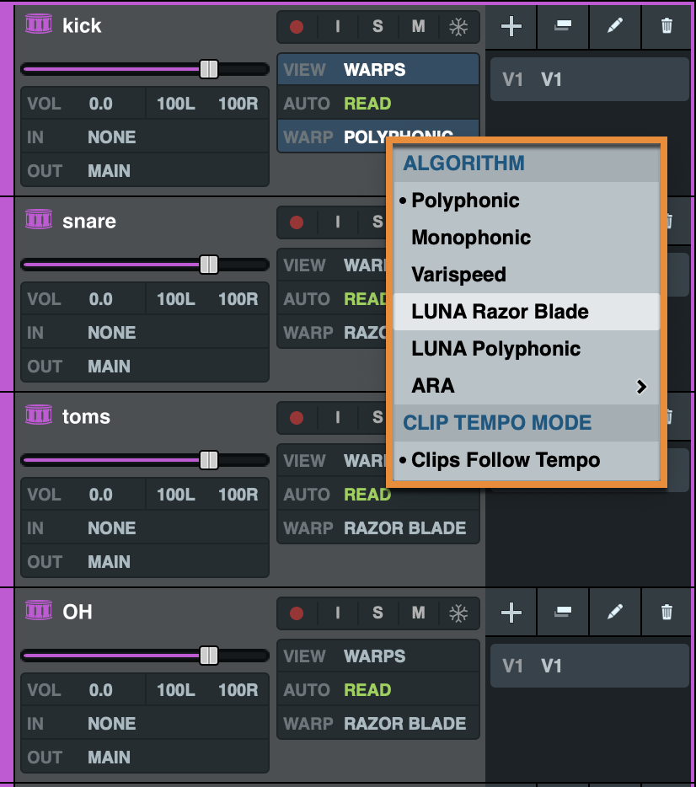Freeze the kick track with snowflake icon
696x787 pixels.
[458, 26]
